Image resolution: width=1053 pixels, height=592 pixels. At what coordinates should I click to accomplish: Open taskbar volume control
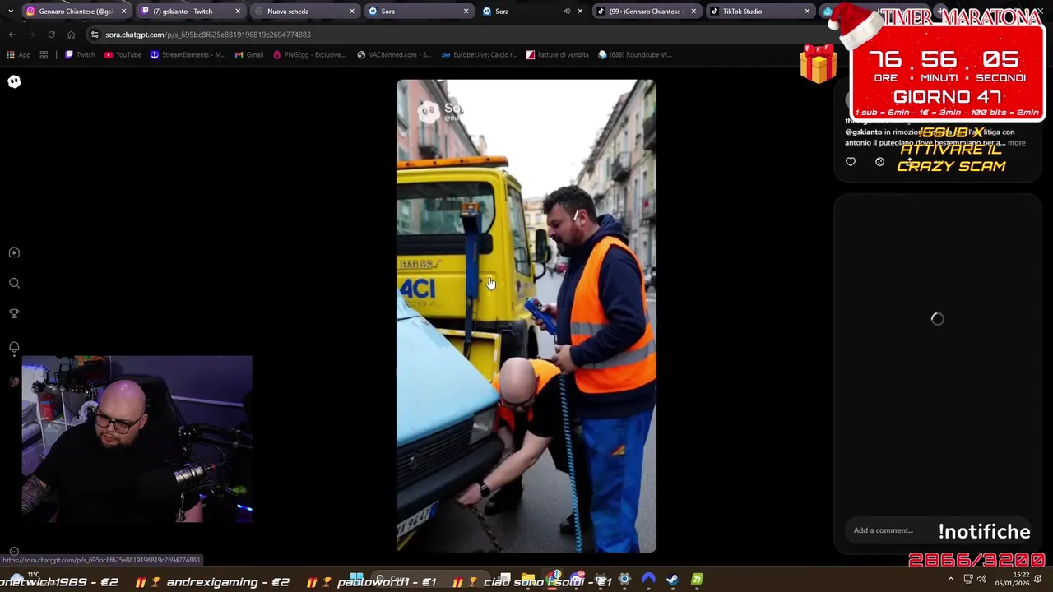click(x=981, y=580)
